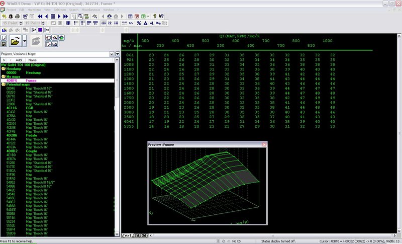Select the 4D8D2 Couple map

(57, 151)
